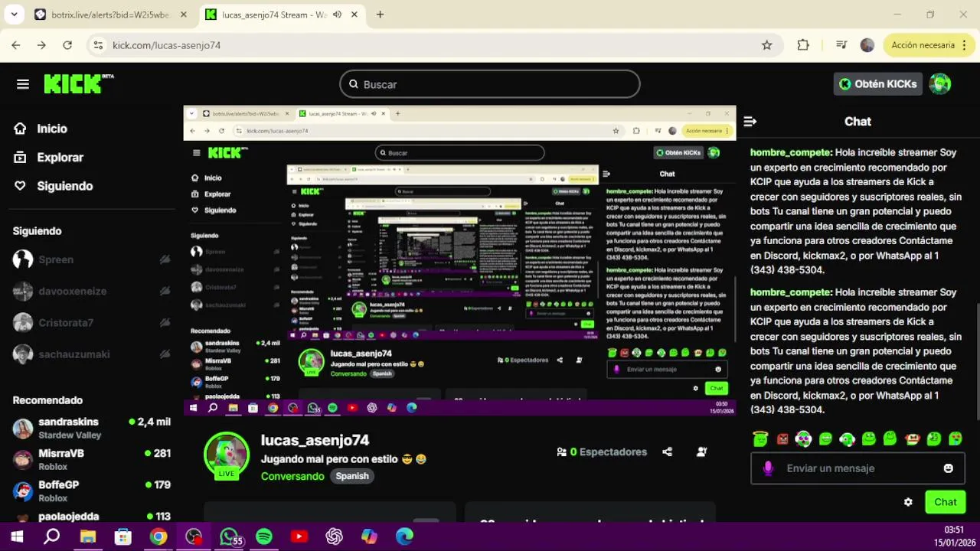Open Spotify from taskbar

tap(264, 536)
